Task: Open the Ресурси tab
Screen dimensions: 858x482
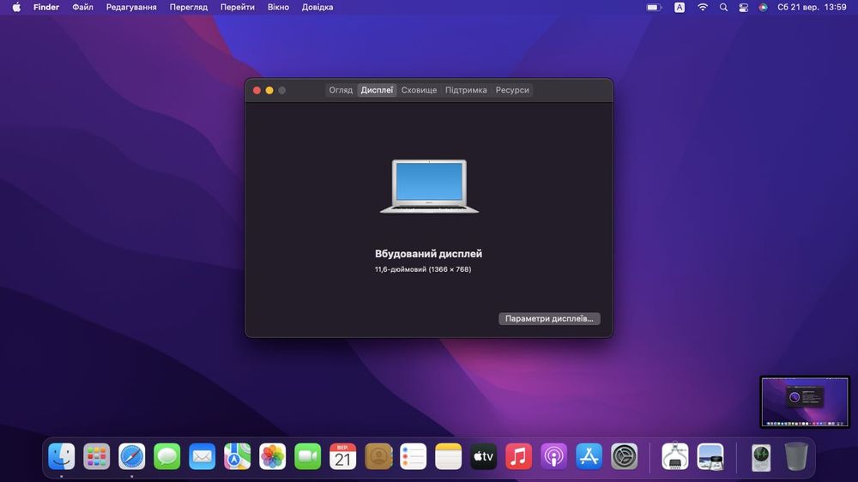Action: 512,90
